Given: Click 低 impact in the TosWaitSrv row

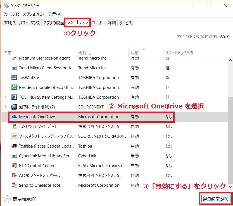Looking at the screenshot, I should 167,78.
